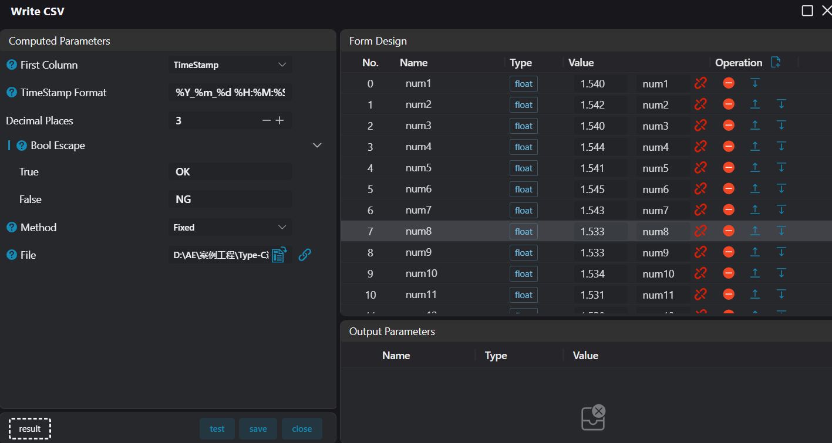Image resolution: width=832 pixels, height=443 pixels.
Task: Click help icon beside TimeStamp Format
Action: point(12,93)
